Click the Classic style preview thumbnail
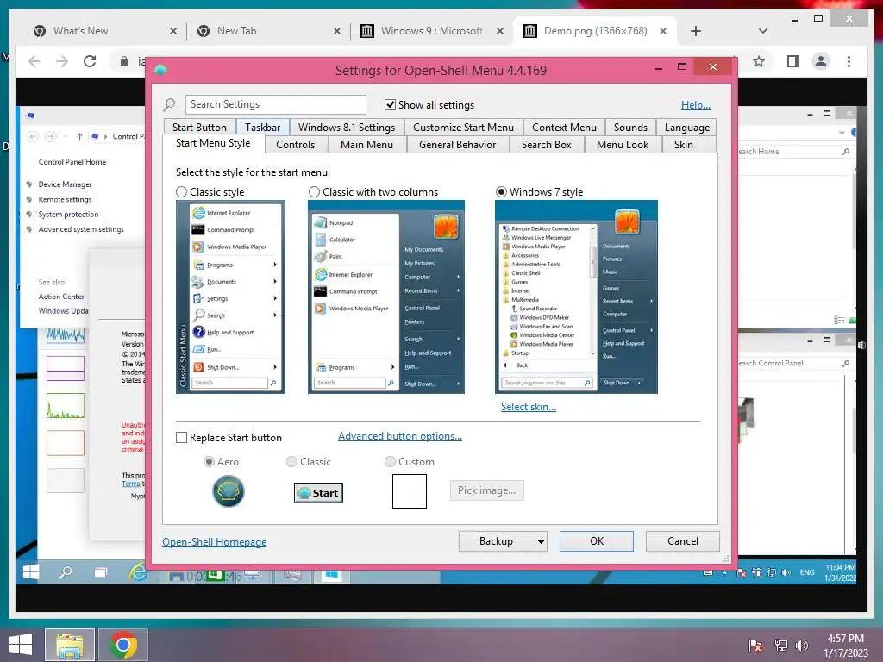883x662 pixels. [x=230, y=297]
